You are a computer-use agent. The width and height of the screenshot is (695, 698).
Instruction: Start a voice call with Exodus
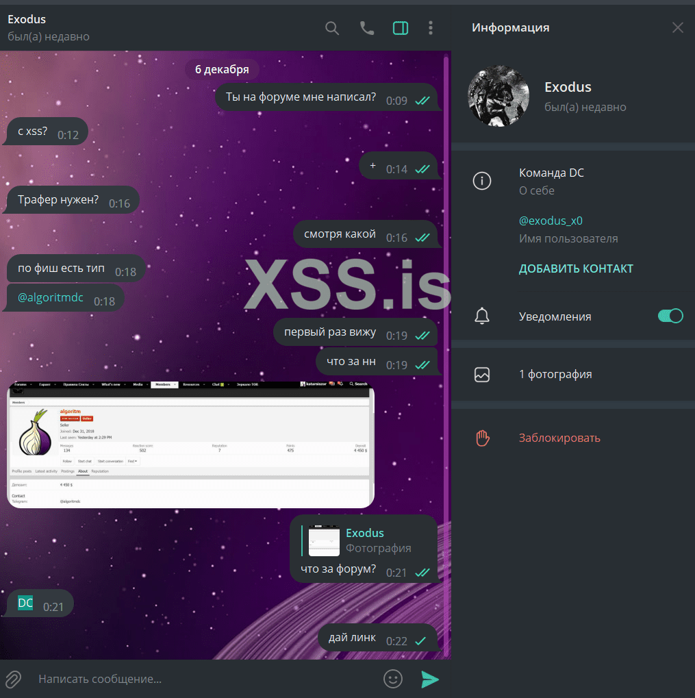pos(366,28)
